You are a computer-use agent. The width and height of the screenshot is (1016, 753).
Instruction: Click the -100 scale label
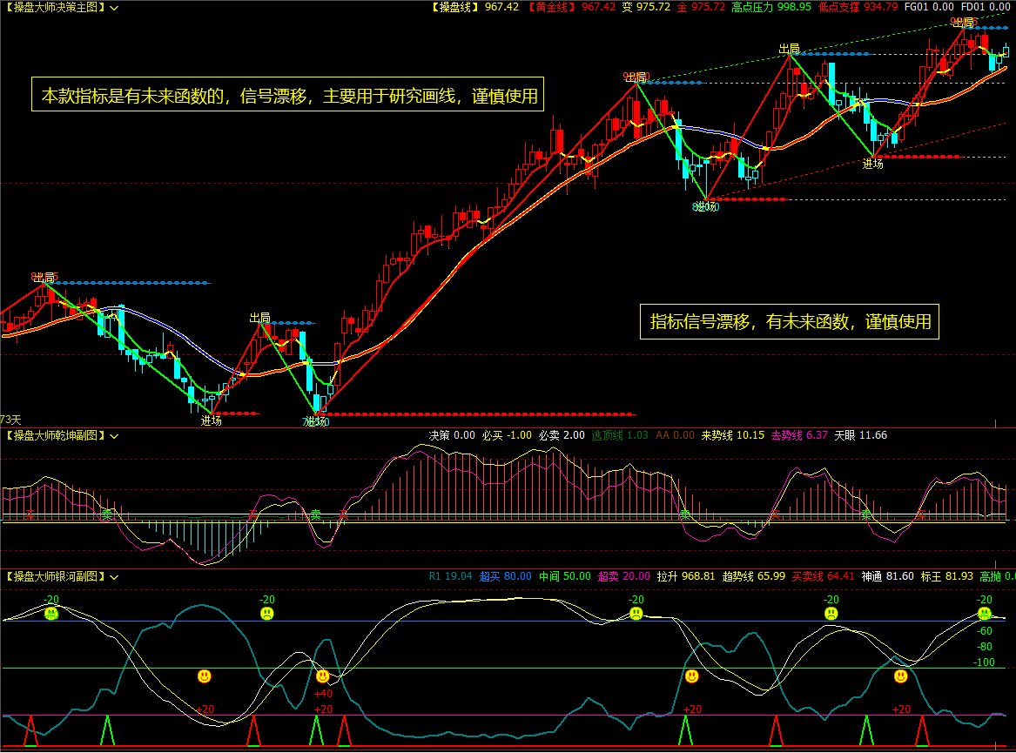tap(985, 662)
